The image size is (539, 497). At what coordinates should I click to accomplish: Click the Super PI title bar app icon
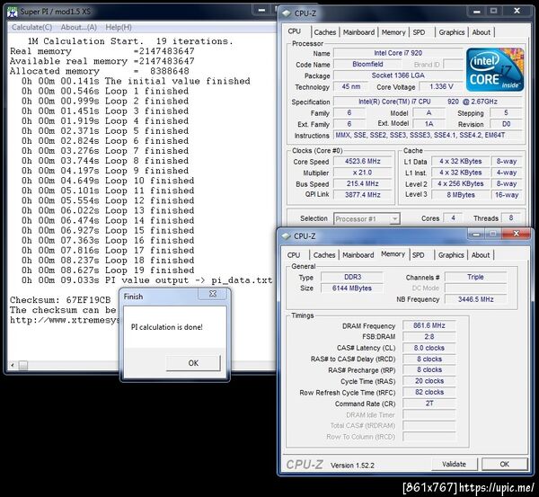(x=13, y=12)
